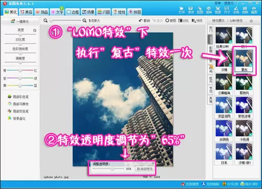The image size is (262, 189).
Task: Click the 原图 (Original image) button
Action: [171, 21]
